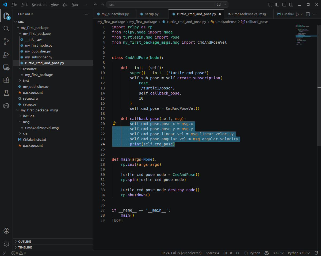Open the File menu

point(14,5)
